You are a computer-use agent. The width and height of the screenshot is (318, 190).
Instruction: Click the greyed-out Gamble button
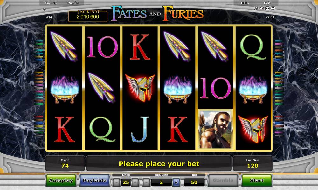223,180
